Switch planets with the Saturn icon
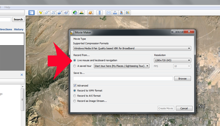Screen dimensions: 220x126 [90, 13]
